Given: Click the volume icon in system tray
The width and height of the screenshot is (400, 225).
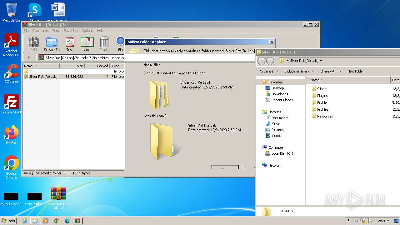Looking at the screenshot, I should pos(355,221).
